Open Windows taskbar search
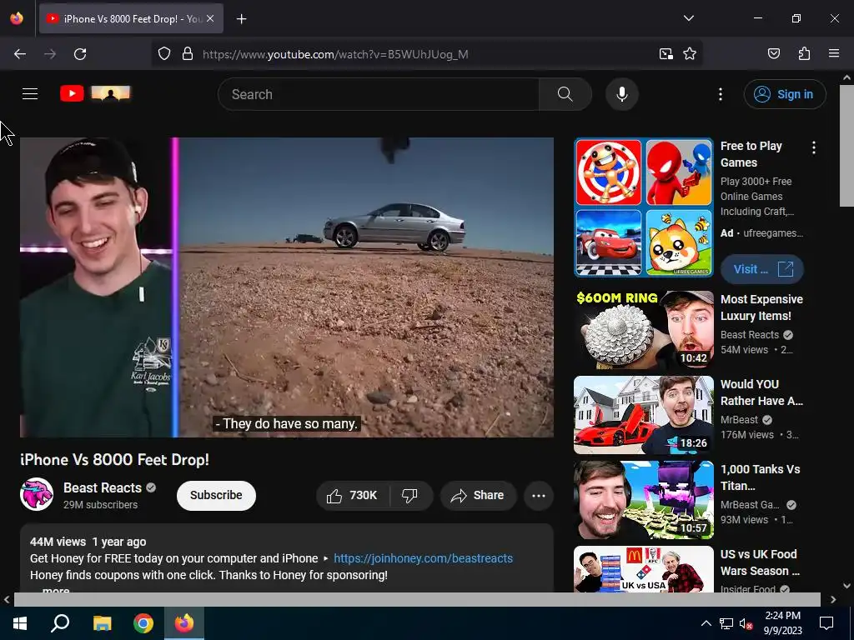The image size is (854, 640). (60, 623)
